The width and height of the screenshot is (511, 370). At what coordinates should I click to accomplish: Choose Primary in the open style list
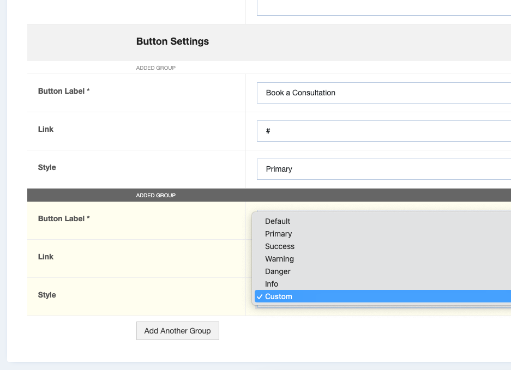[x=278, y=234]
